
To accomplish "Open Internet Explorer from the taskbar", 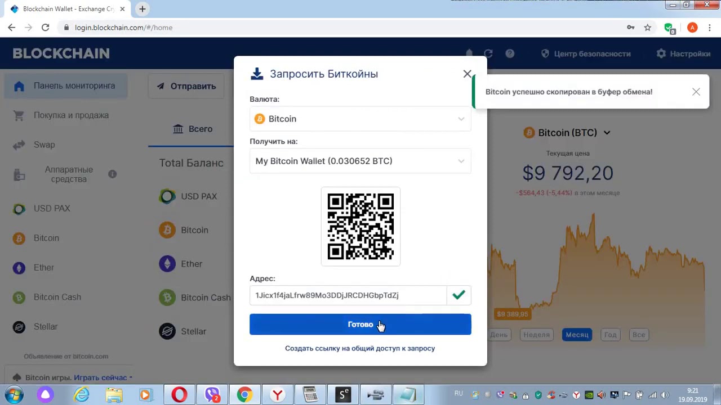I will click(82, 395).
